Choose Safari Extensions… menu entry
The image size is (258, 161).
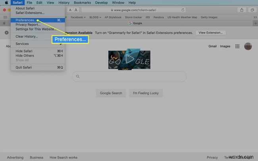click(38, 13)
